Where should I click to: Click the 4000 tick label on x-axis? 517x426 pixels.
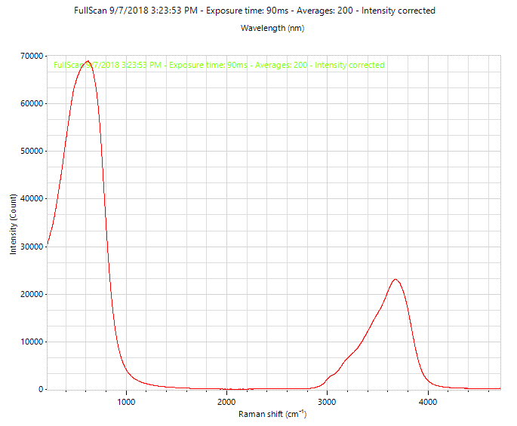428,402
